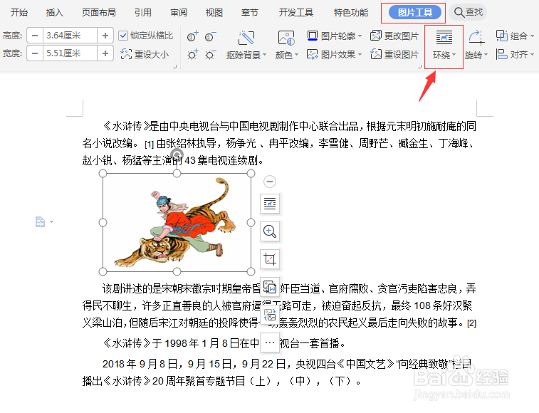Click the top-left image resize handle
Image resolution: width=539 pixels, height=413 pixels.
pyautogui.click(x=103, y=173)
